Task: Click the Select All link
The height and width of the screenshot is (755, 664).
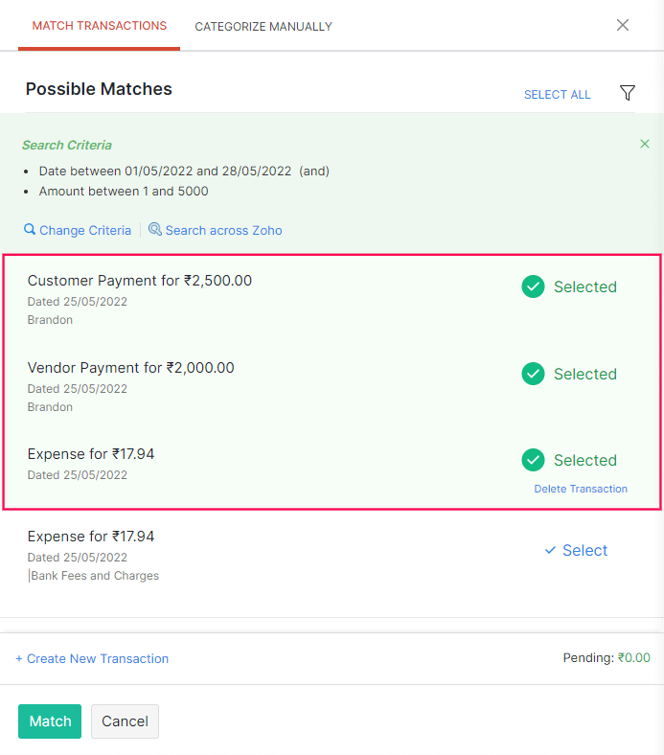Action: [557, 95]
